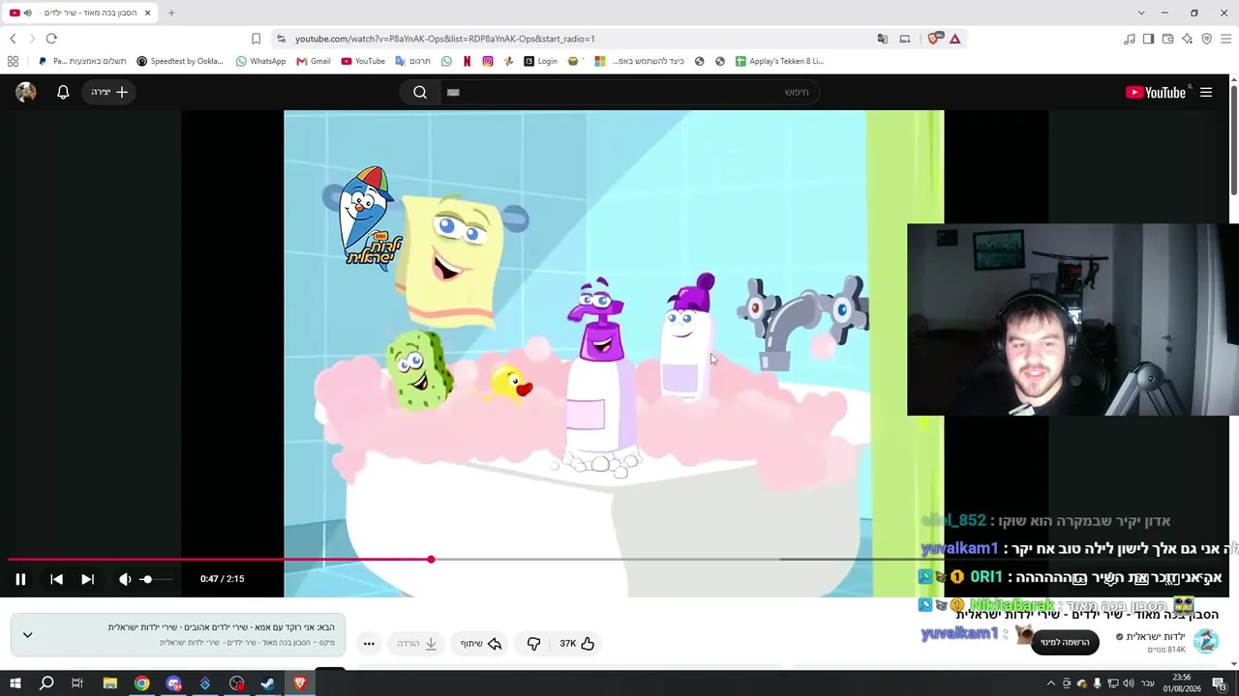This screenshot has width=1239, height=696.
Task: Click the translate page icon
Action: point(883,39)
